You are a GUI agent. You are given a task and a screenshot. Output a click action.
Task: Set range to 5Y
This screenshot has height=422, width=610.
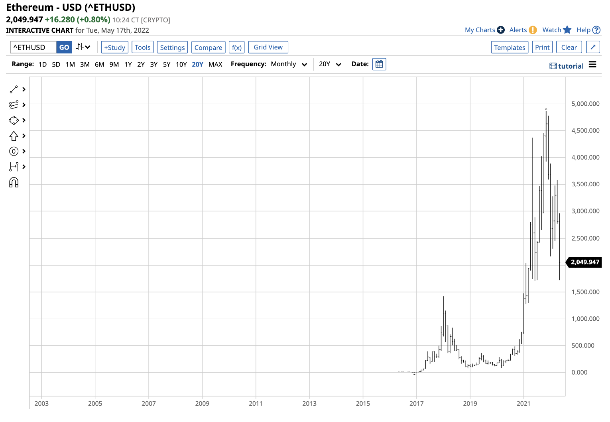[167, 65]
